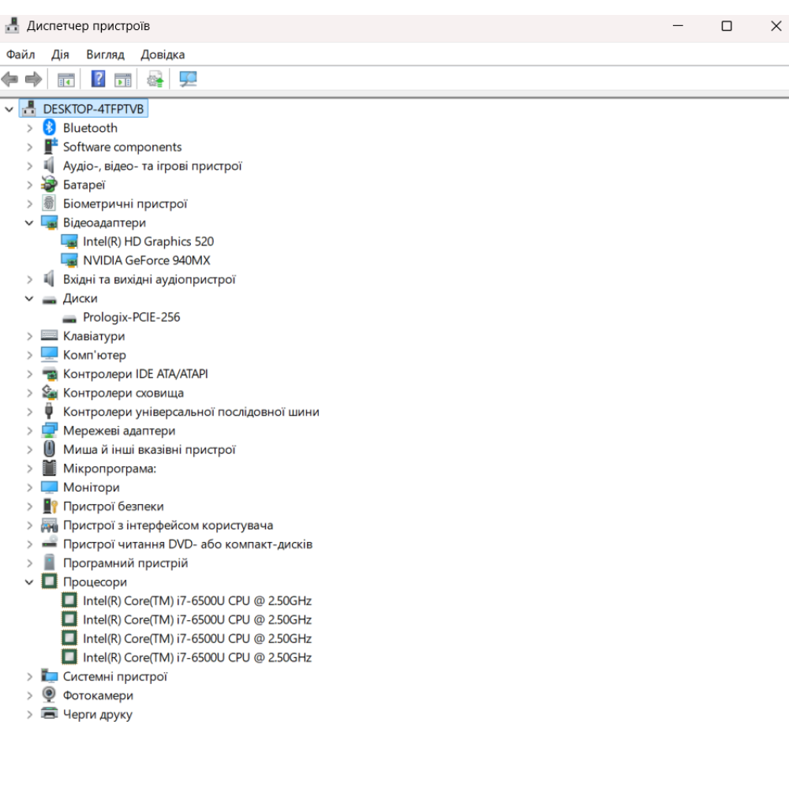
Task: Collapse the Відеоадаптери category
Action: pos(29,222)
